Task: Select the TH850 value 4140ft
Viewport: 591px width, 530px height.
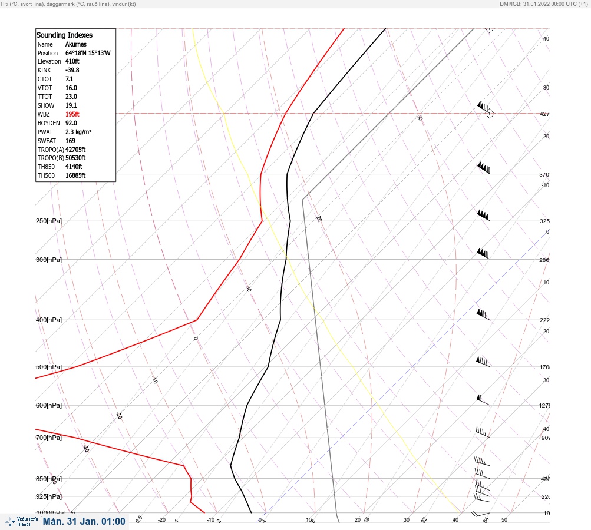Action: click(x=74, y=167)
